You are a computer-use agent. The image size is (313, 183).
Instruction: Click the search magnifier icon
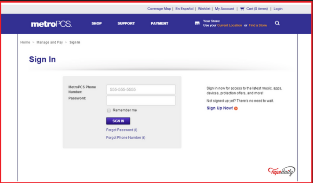click(x=277, y=23)
